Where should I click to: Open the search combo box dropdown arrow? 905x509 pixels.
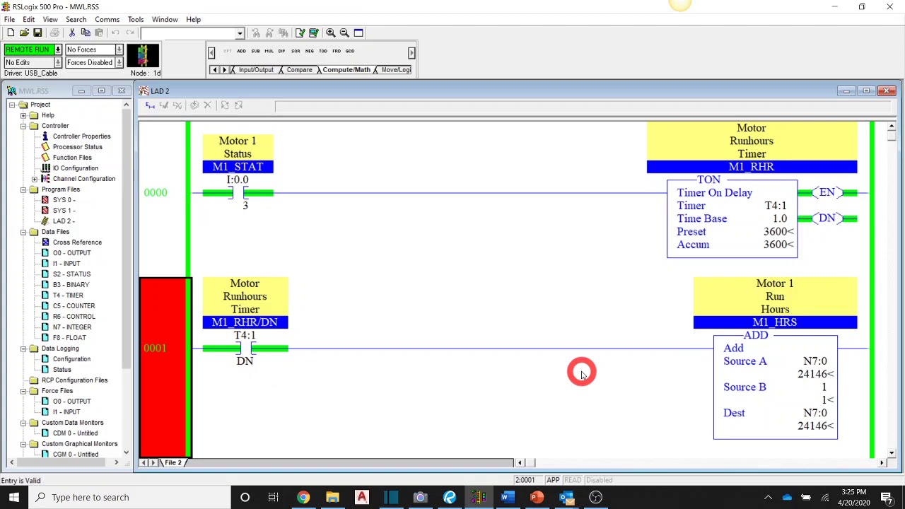240,33
